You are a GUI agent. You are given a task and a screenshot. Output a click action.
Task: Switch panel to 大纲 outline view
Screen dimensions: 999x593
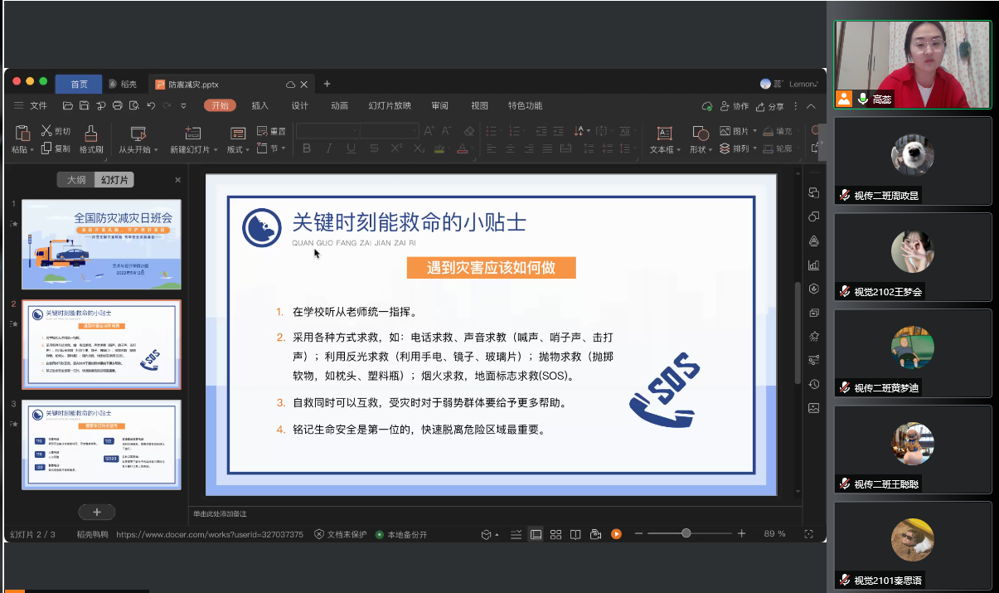point(76,180)
